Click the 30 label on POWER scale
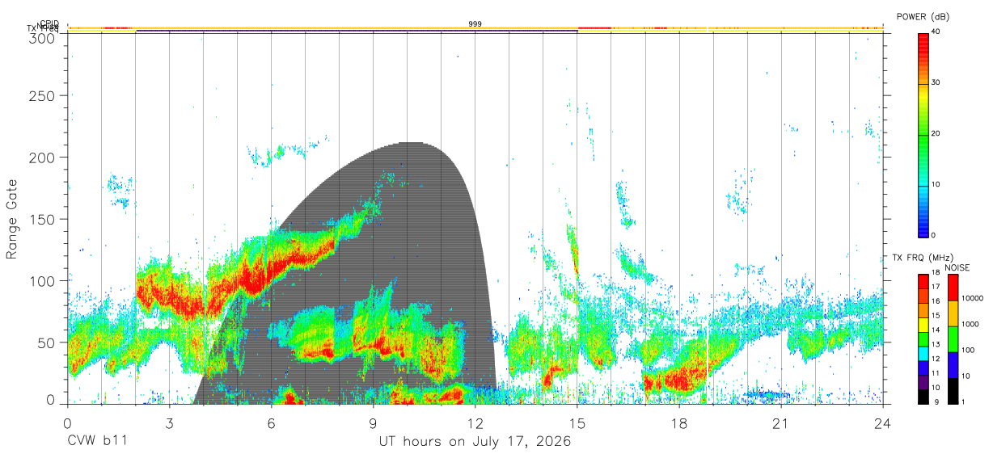The height and width of the screenshot is (458, 993). pyautogui.click(x=937, y=82)
